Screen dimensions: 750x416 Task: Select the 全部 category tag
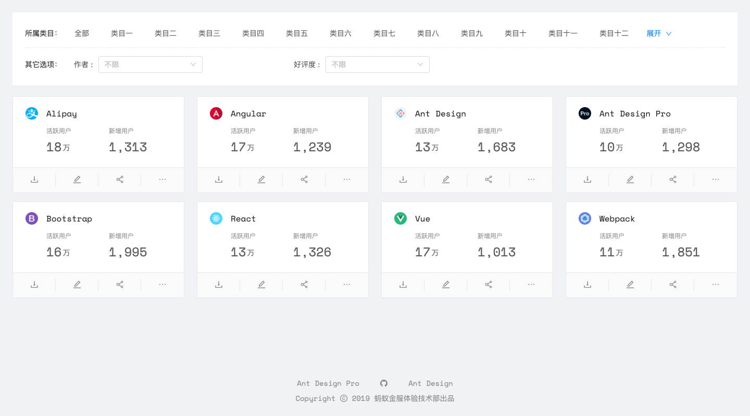[x=82, y=33]
